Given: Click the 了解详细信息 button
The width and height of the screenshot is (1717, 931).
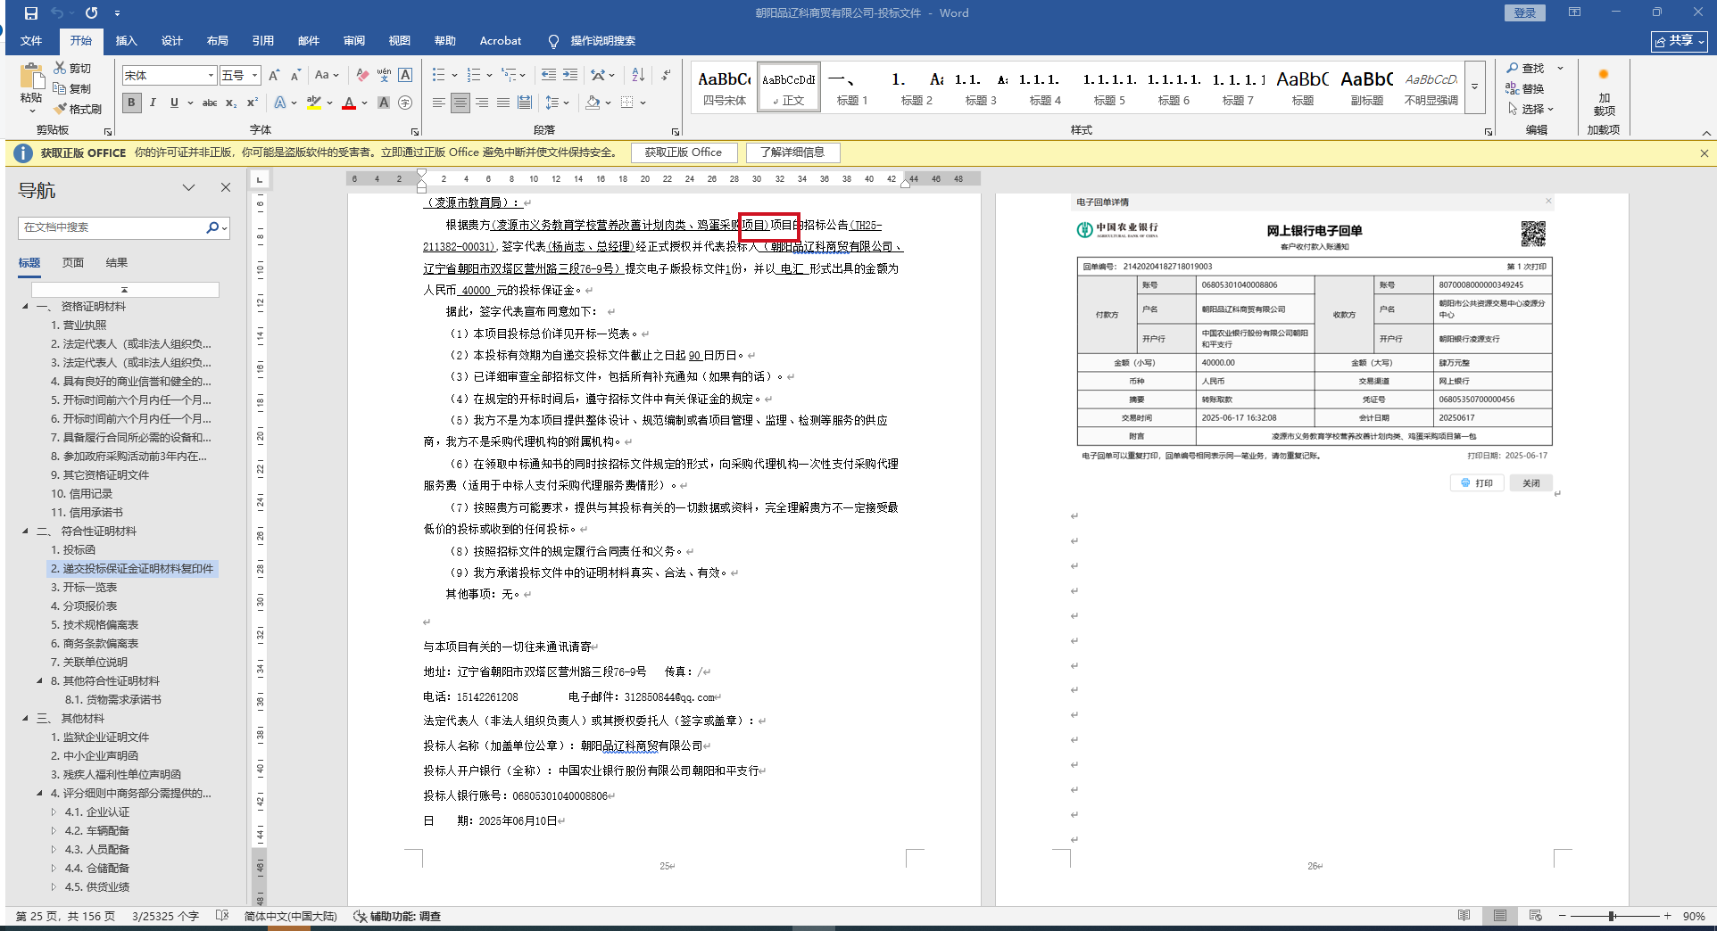Looking at the screenshot, I should click(x=792, y=152).
